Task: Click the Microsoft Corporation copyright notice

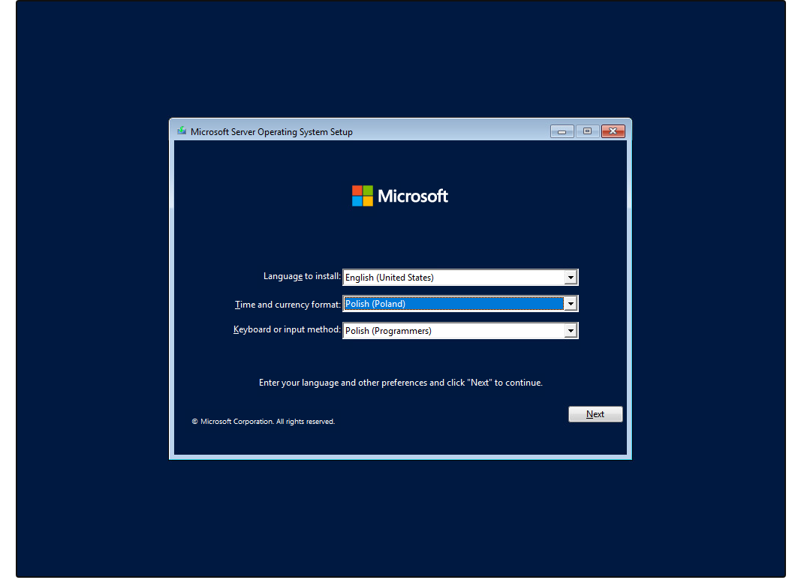Action: [263, 422]
